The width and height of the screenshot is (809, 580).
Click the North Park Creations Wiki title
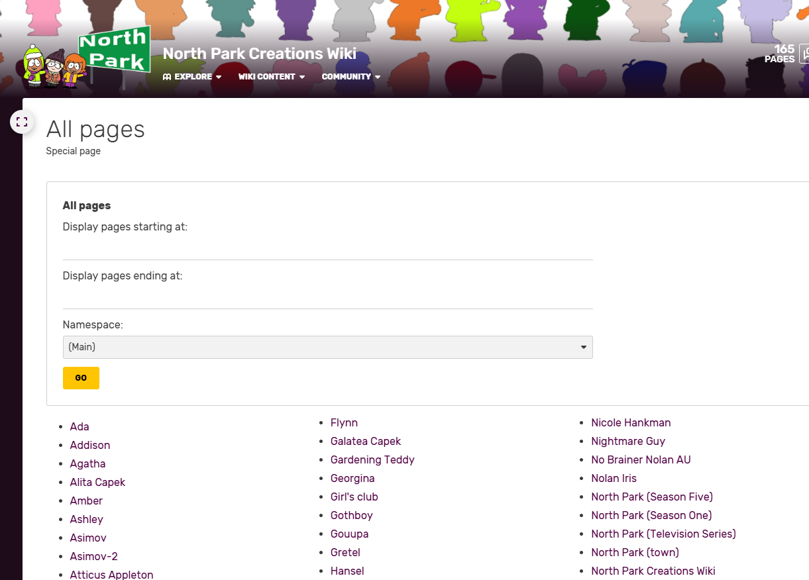[260, 54]
